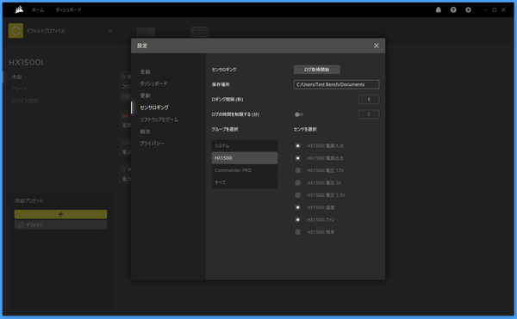Open the ダッシュボード menu at top
517x319 pixels.
[x=68, y=9]
